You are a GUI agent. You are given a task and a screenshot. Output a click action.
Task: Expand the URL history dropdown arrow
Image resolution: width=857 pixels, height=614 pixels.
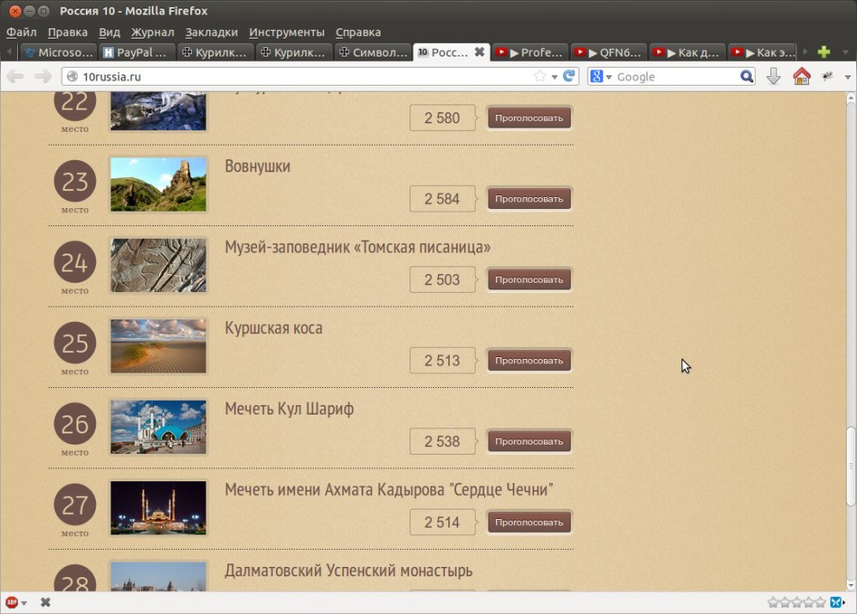[554, 76]
